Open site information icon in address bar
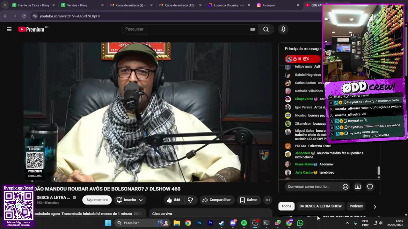Screen dimensions: 408x229 point(34,16)
